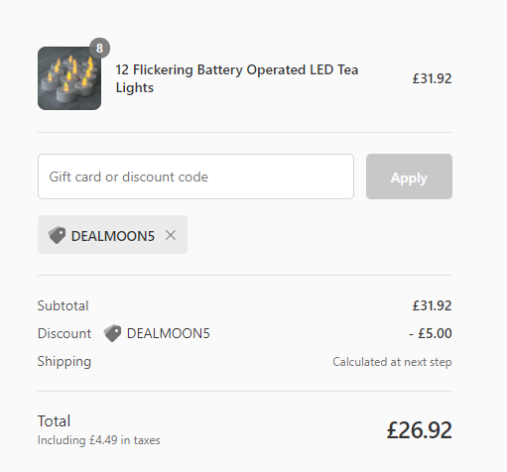
Task: Click DEALMOON5 text in the Discount row
Action: pyautogui.click(x=169, y=333)
